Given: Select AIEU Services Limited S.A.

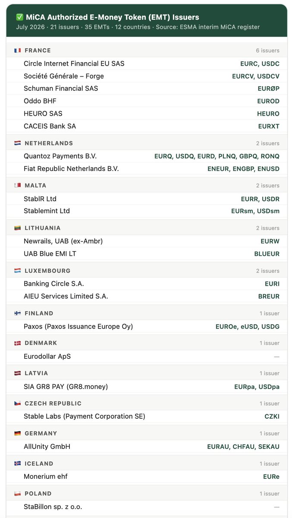Looking at the screenshot, I should pos(66,296).
